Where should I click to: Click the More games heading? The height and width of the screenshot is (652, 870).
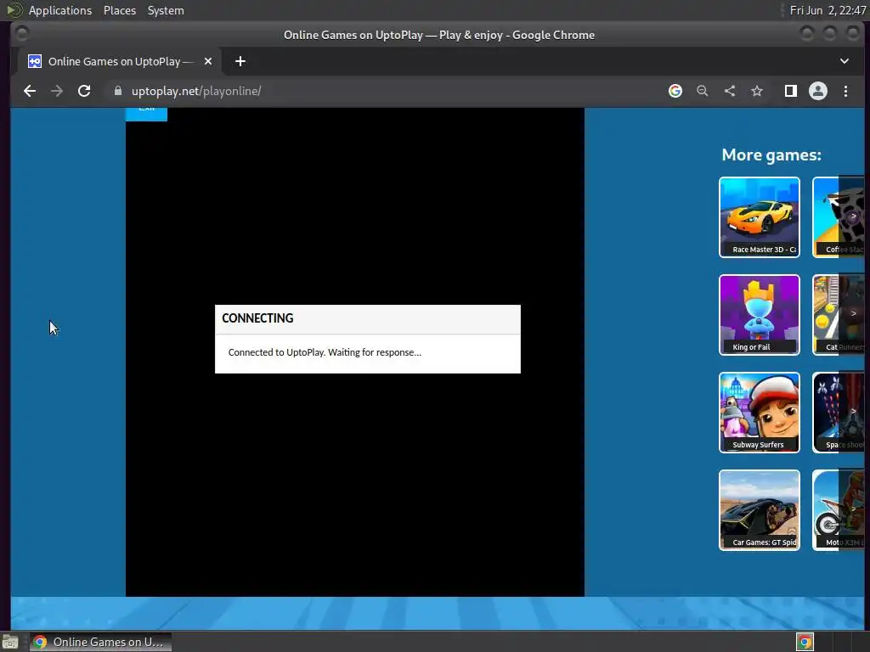pyautogui.click(x=771, y=155)
